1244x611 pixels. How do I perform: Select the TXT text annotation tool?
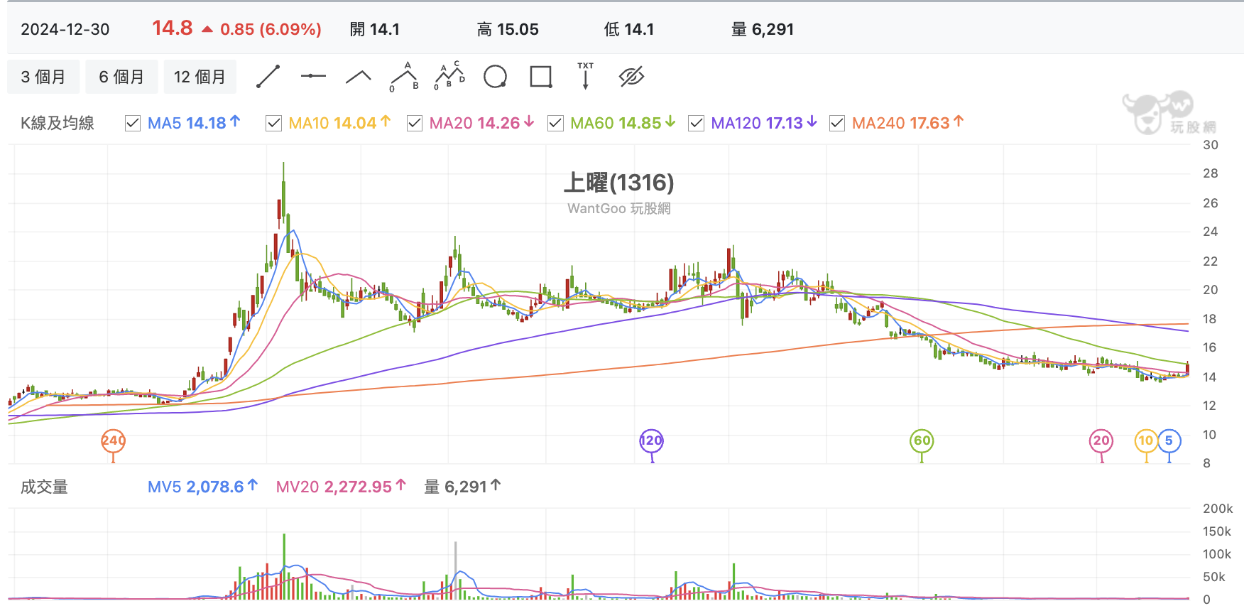point(586,76)
